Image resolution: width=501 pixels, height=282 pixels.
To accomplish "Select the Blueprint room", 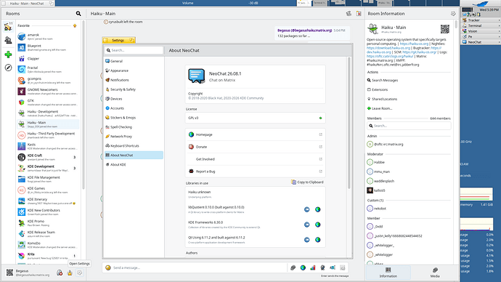I will point(48,48).
